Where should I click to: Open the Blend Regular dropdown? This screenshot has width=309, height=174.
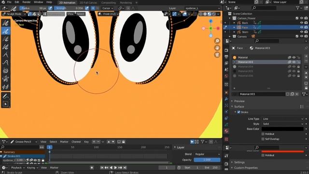pos(207,154)
